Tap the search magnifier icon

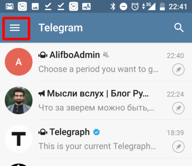(179, 28)
